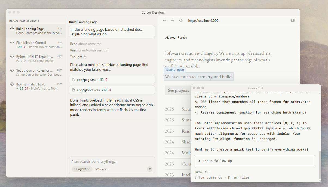Toggle the preview side panel icon

pyautogui.click(x=293, y=20)
